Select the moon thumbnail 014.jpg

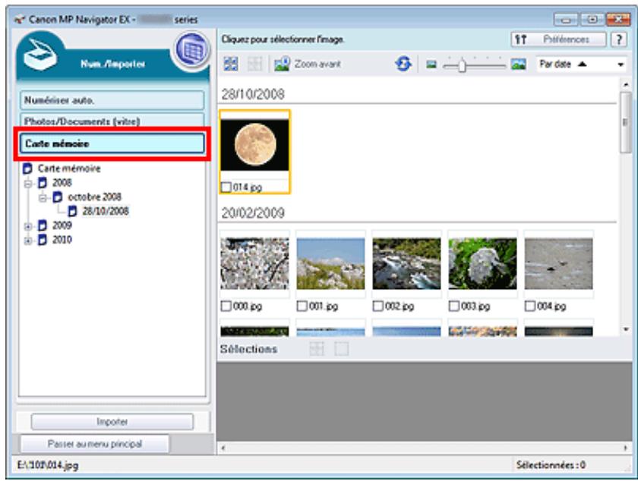254,145
